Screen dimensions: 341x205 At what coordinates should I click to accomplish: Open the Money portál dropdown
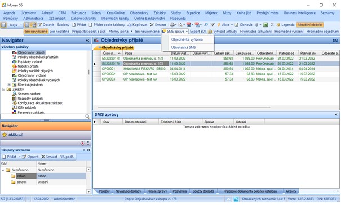(121, 32)
